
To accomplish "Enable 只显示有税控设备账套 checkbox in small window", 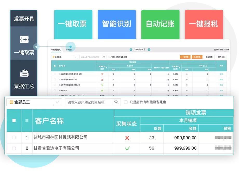I will tap(109, 57).
